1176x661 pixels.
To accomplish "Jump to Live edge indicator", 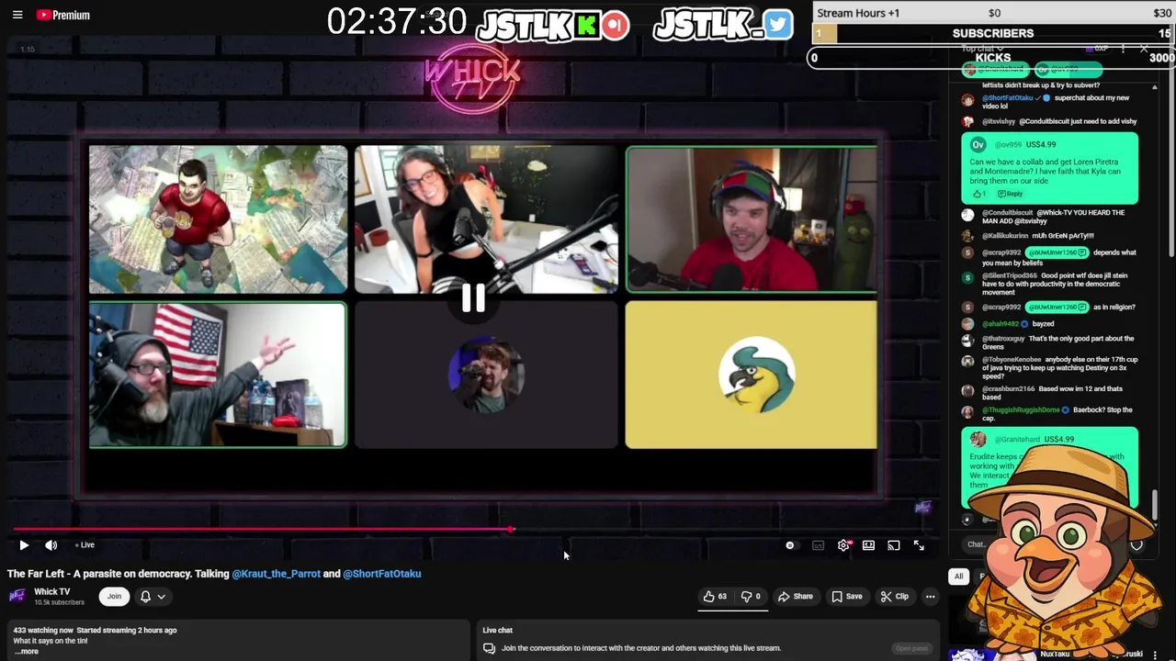I will [85, 545].
